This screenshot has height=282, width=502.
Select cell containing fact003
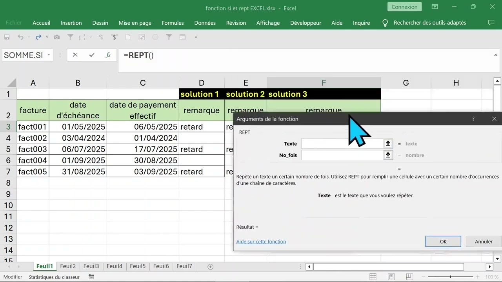point(33,149)
